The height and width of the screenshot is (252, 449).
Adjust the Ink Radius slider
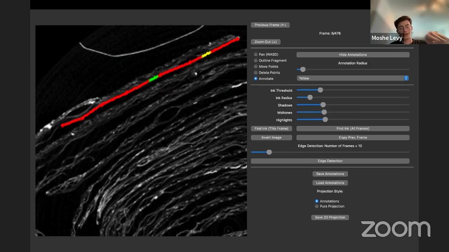point(310,97)
